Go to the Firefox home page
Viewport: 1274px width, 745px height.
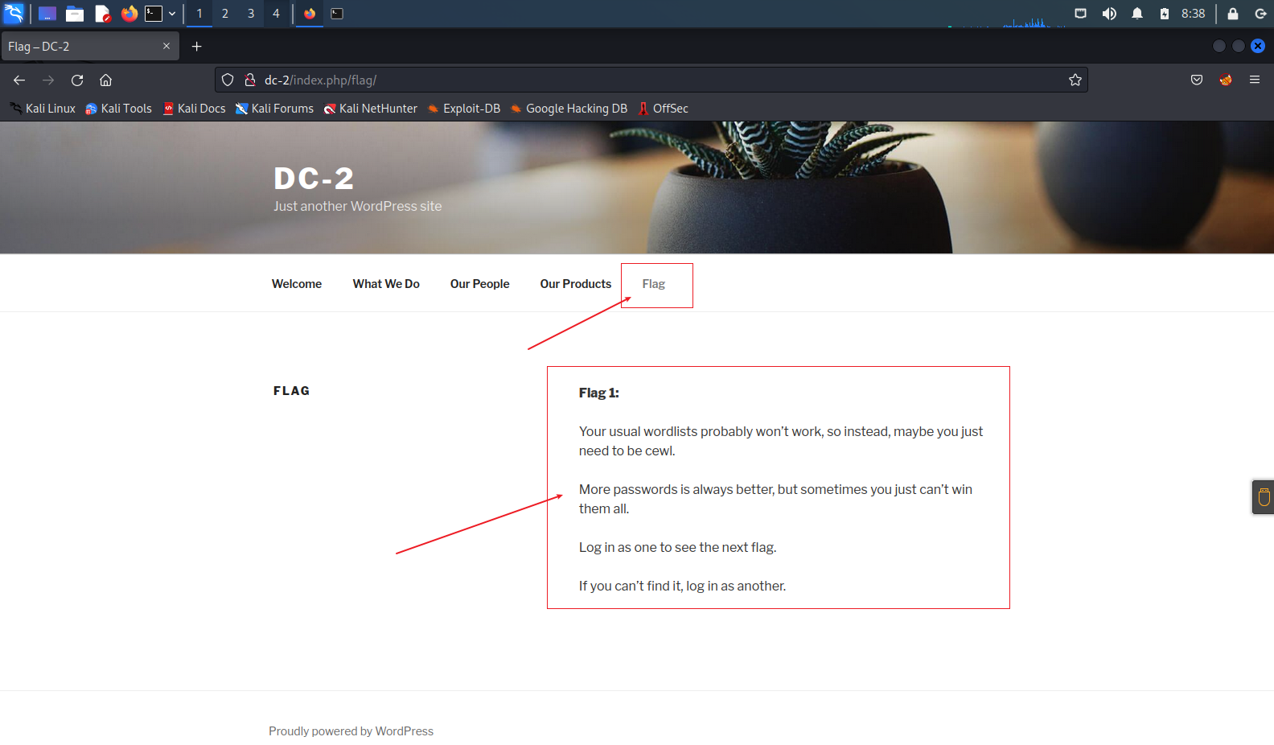pos(105,80)
